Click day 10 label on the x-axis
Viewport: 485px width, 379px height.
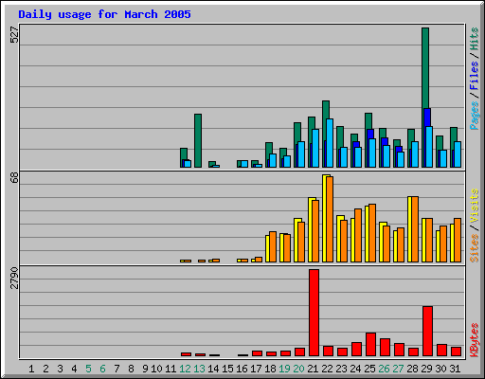click(156, 369)
